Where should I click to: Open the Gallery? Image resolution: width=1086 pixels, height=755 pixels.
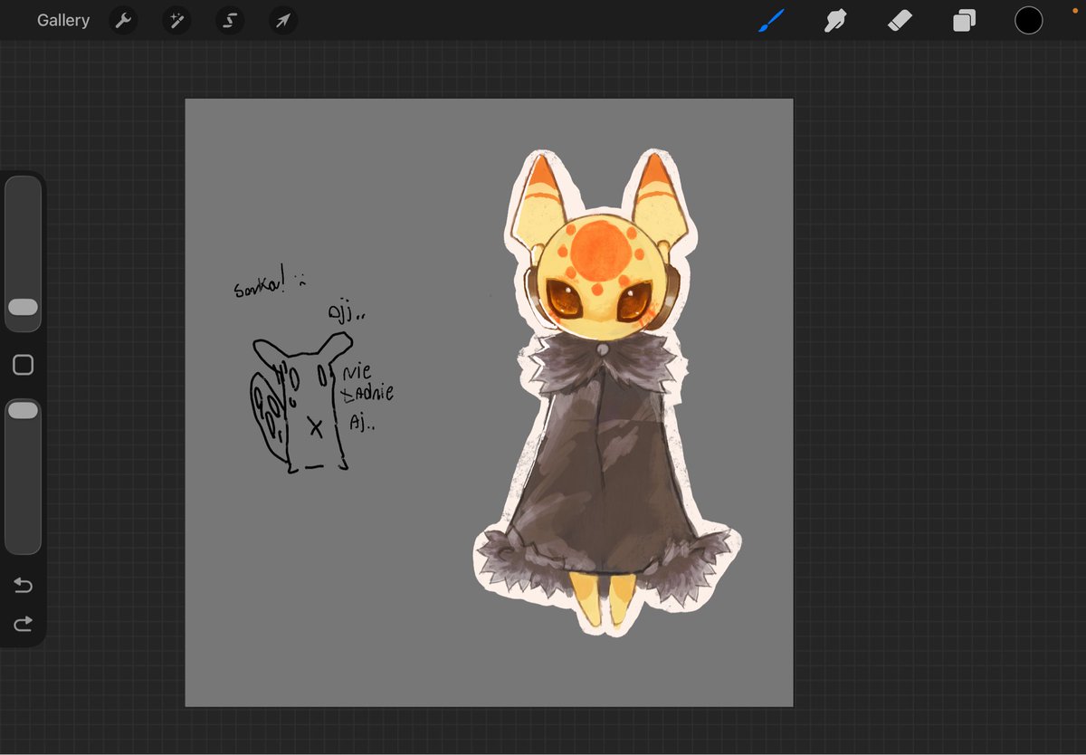pos(63,20)
